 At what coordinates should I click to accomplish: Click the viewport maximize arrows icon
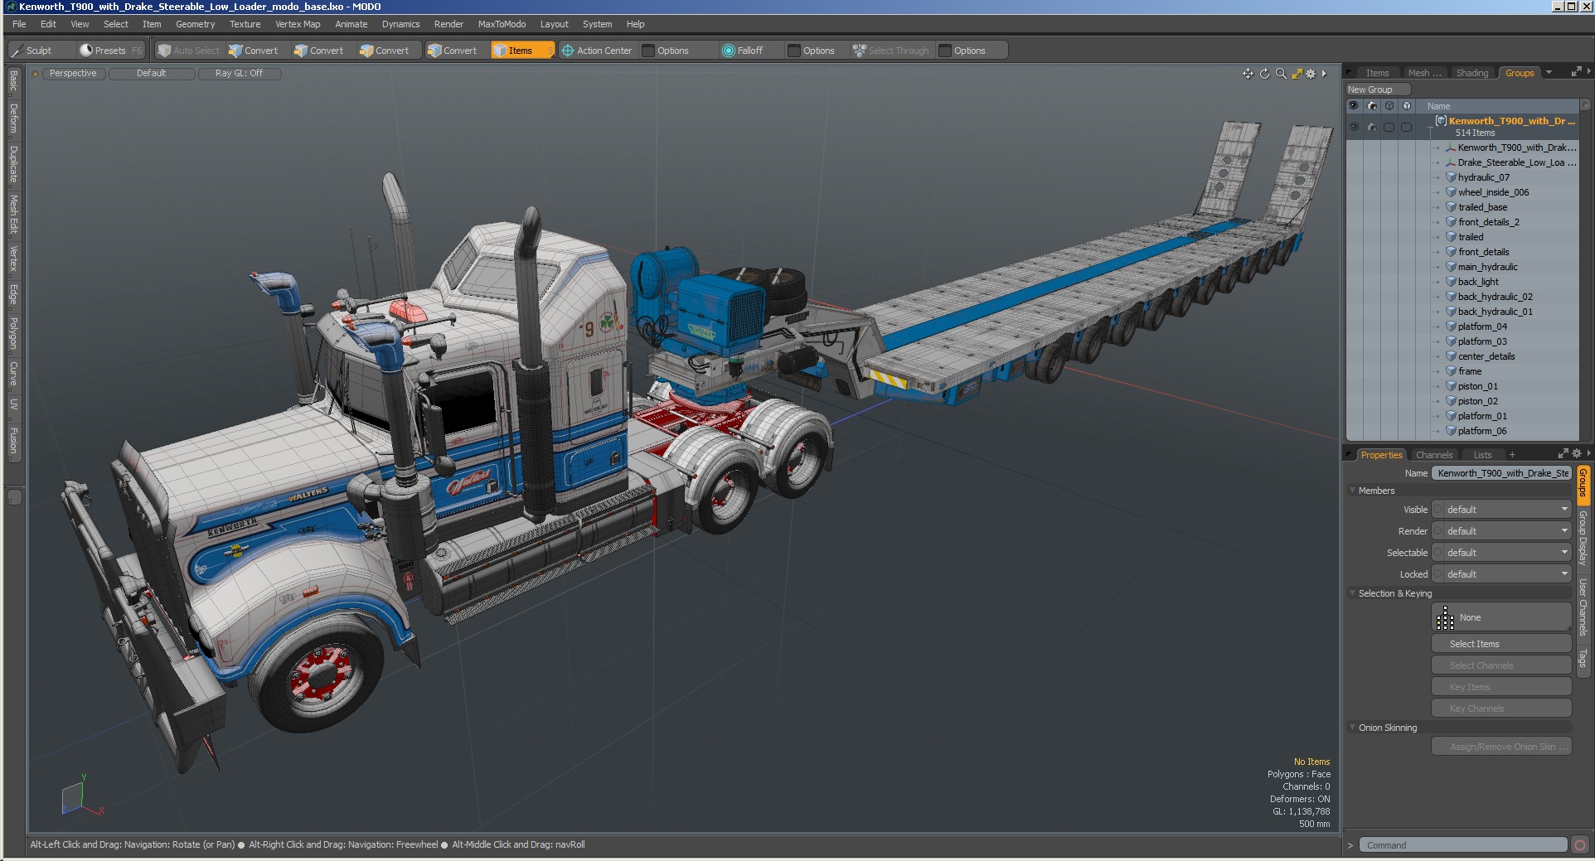[1297, 74]
